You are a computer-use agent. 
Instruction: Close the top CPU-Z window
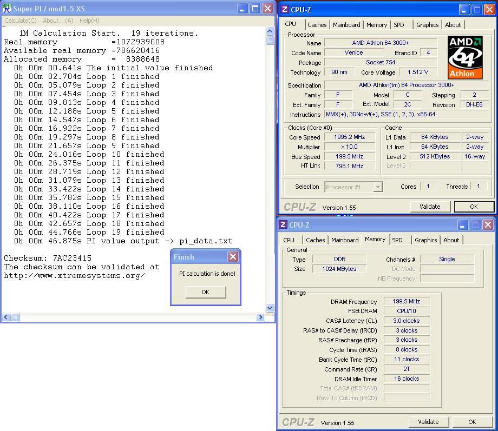[x=489, y=10]
